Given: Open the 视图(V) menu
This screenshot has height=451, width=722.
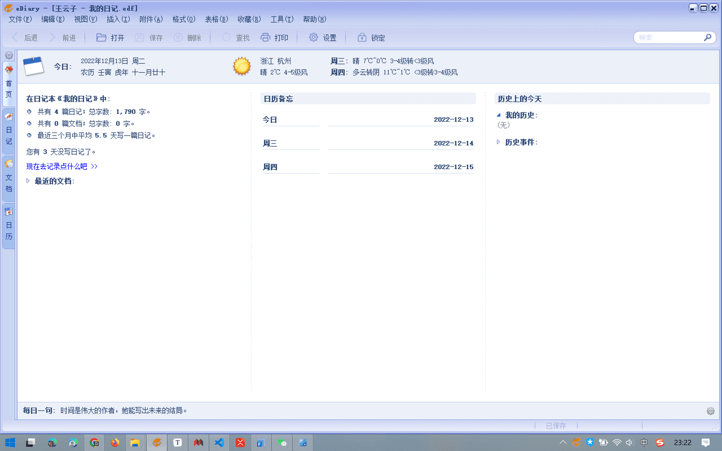Looking at the screenshot, I should click(x=85, y=19).
